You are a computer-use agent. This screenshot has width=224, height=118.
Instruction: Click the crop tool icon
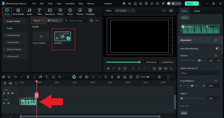[53, 77]
